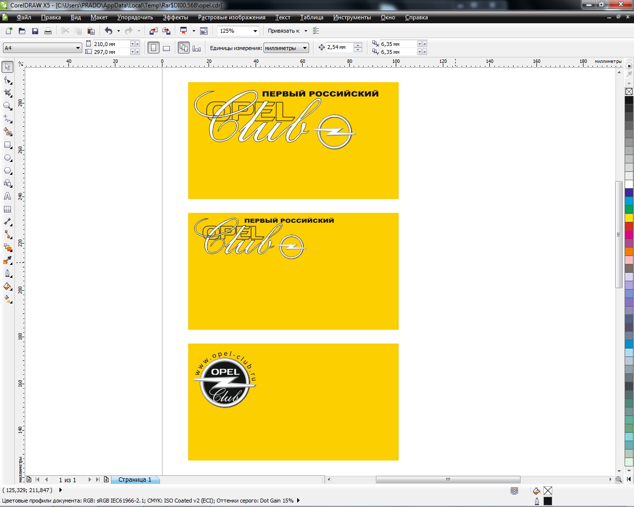Viewport: 634px width, 507px height.
Task: Go to the next page arrow
Action: 90,479
